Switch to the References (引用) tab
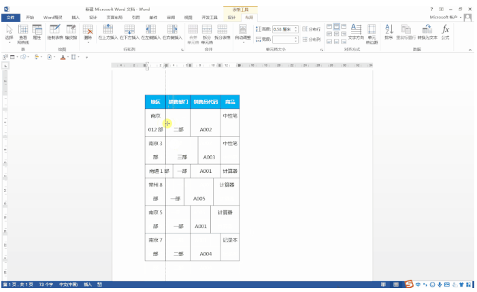 click(135, 18)
